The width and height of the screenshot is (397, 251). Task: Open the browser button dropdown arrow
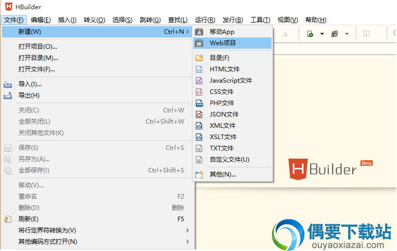click(347, 34)
